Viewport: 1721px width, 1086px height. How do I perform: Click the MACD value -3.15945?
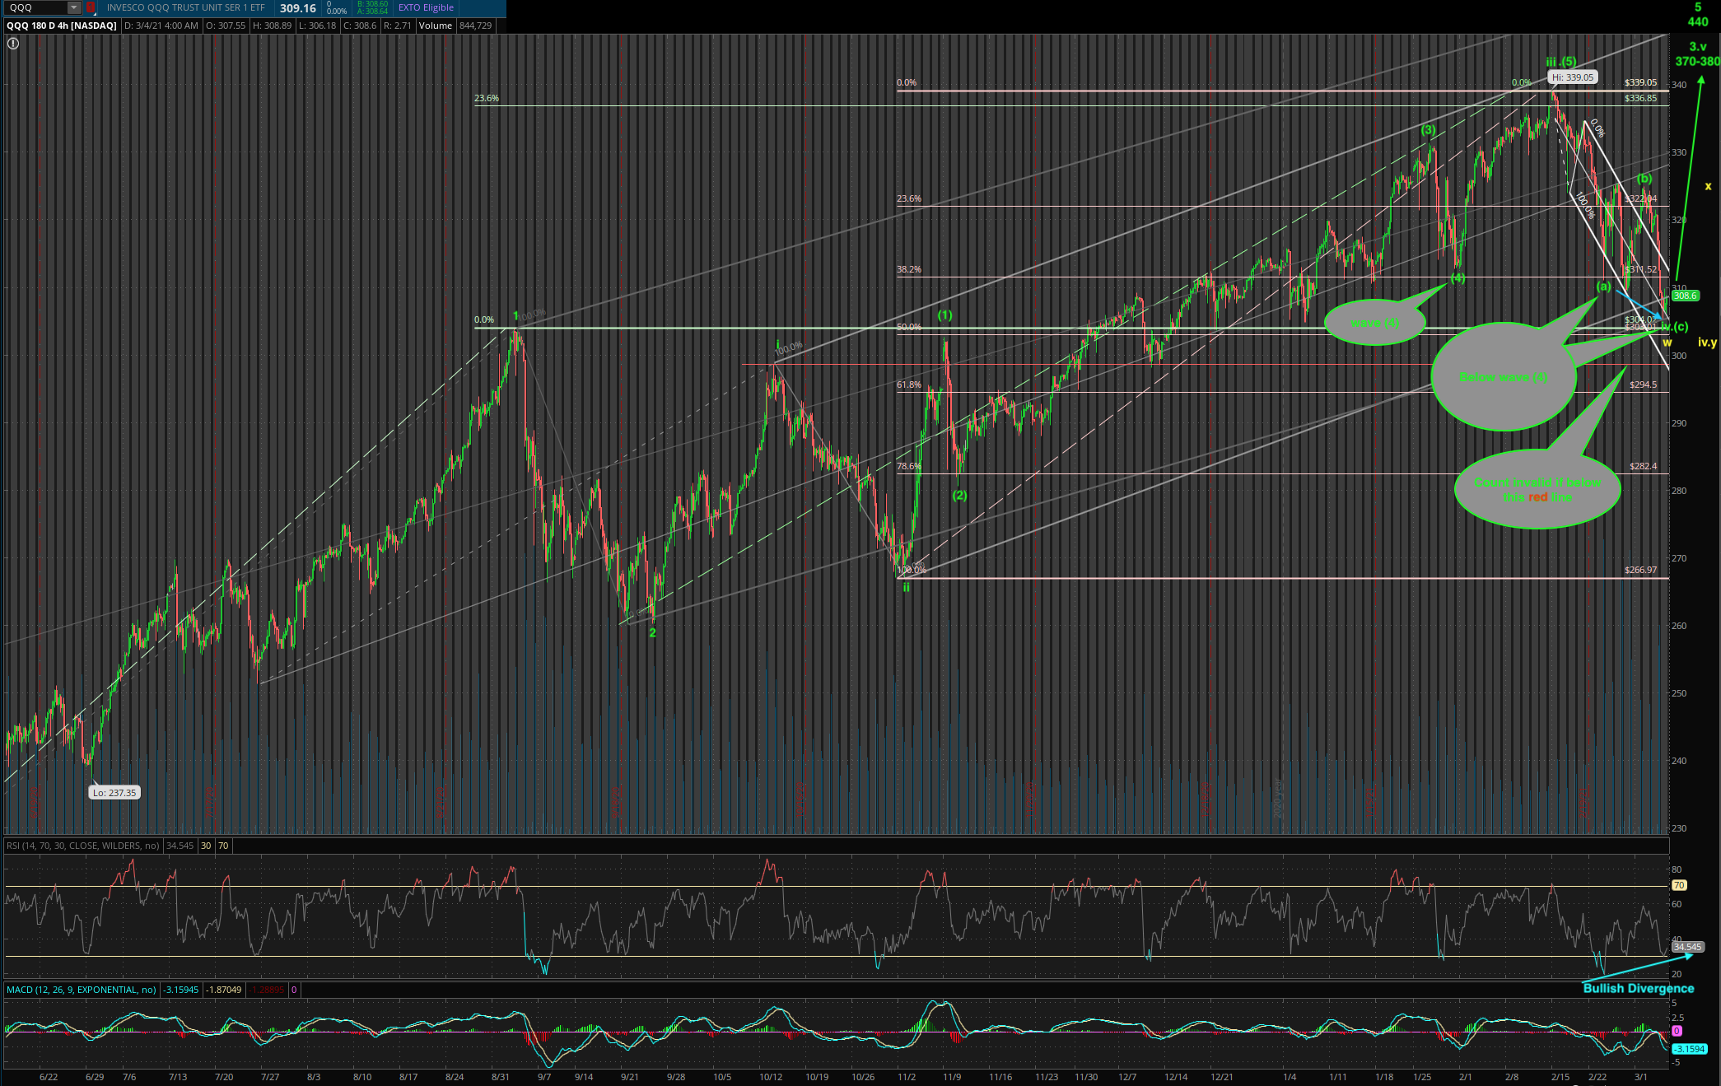[x=181, y=990]
